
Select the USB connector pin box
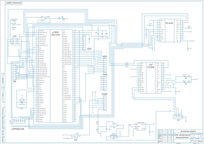[x=178, y=117]
